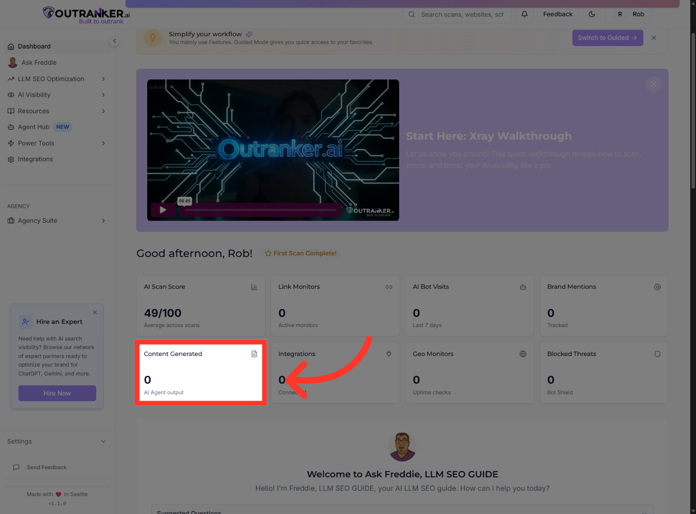The width and height of the screenshot is (696, 514).
Task: Click the Send Feedback chat icon
Action: pyautogui.click(x=16, y=467)
